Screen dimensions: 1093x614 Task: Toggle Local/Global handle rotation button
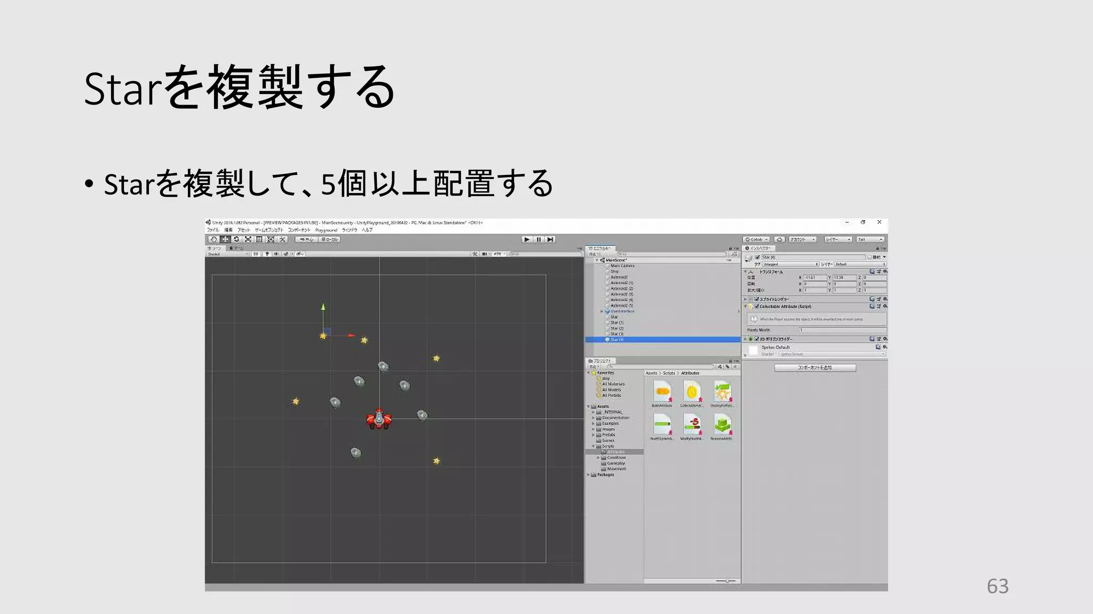click(330, 239)
